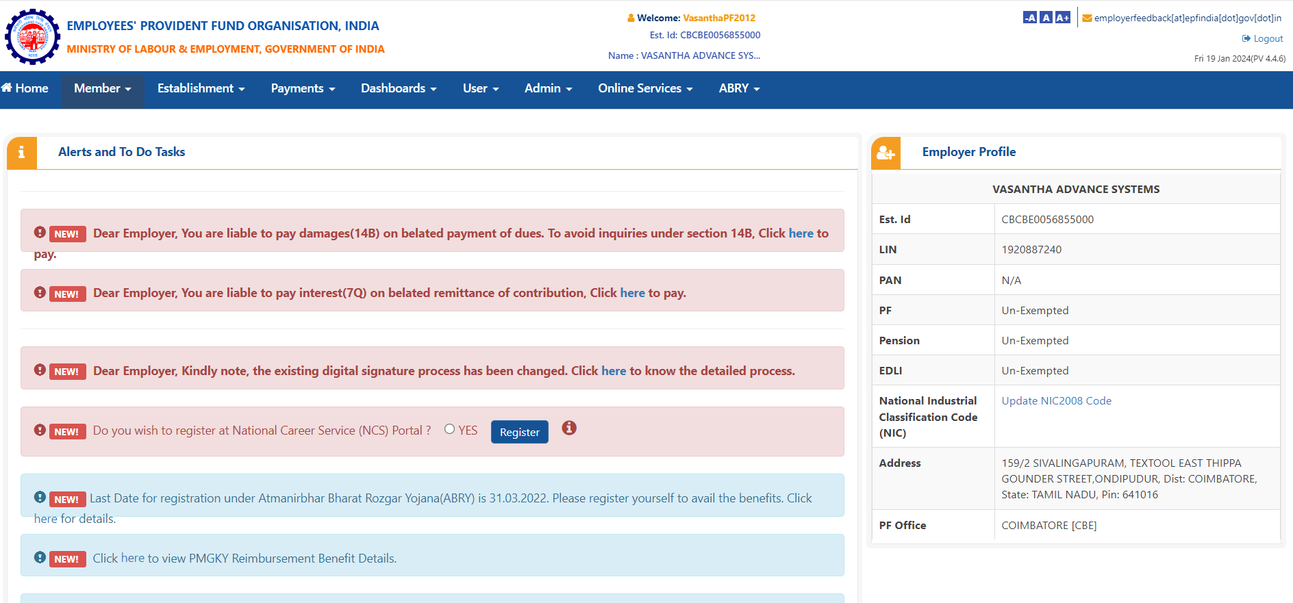1293x603 pixels.
Task: Open the Admin dropdown menu
Action: pos(548,88)
